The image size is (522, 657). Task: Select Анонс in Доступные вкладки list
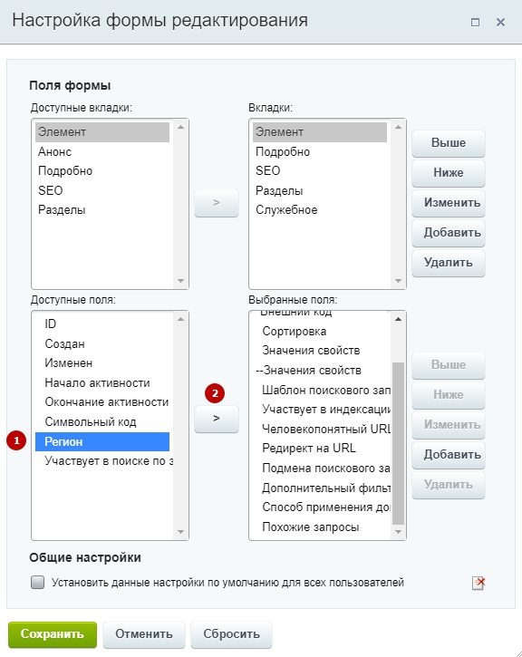(102, 151)
